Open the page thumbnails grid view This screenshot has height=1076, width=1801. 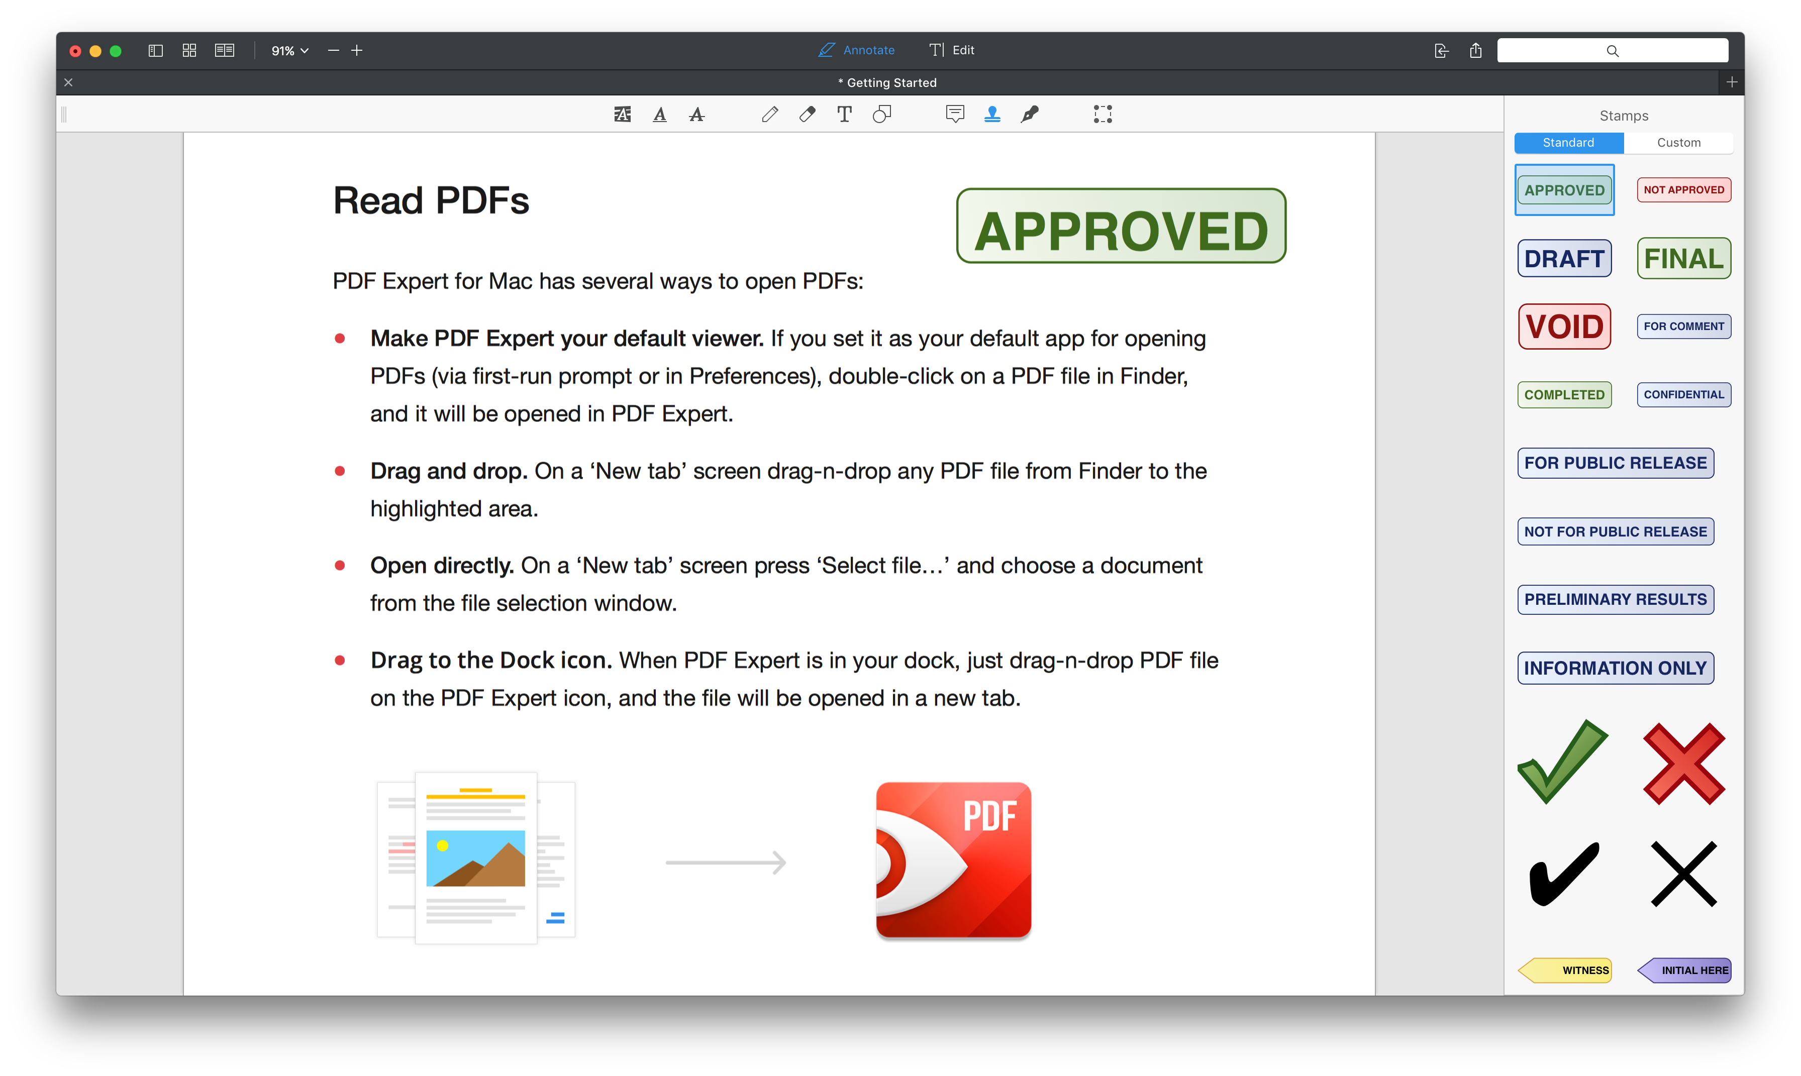point(189,50)
